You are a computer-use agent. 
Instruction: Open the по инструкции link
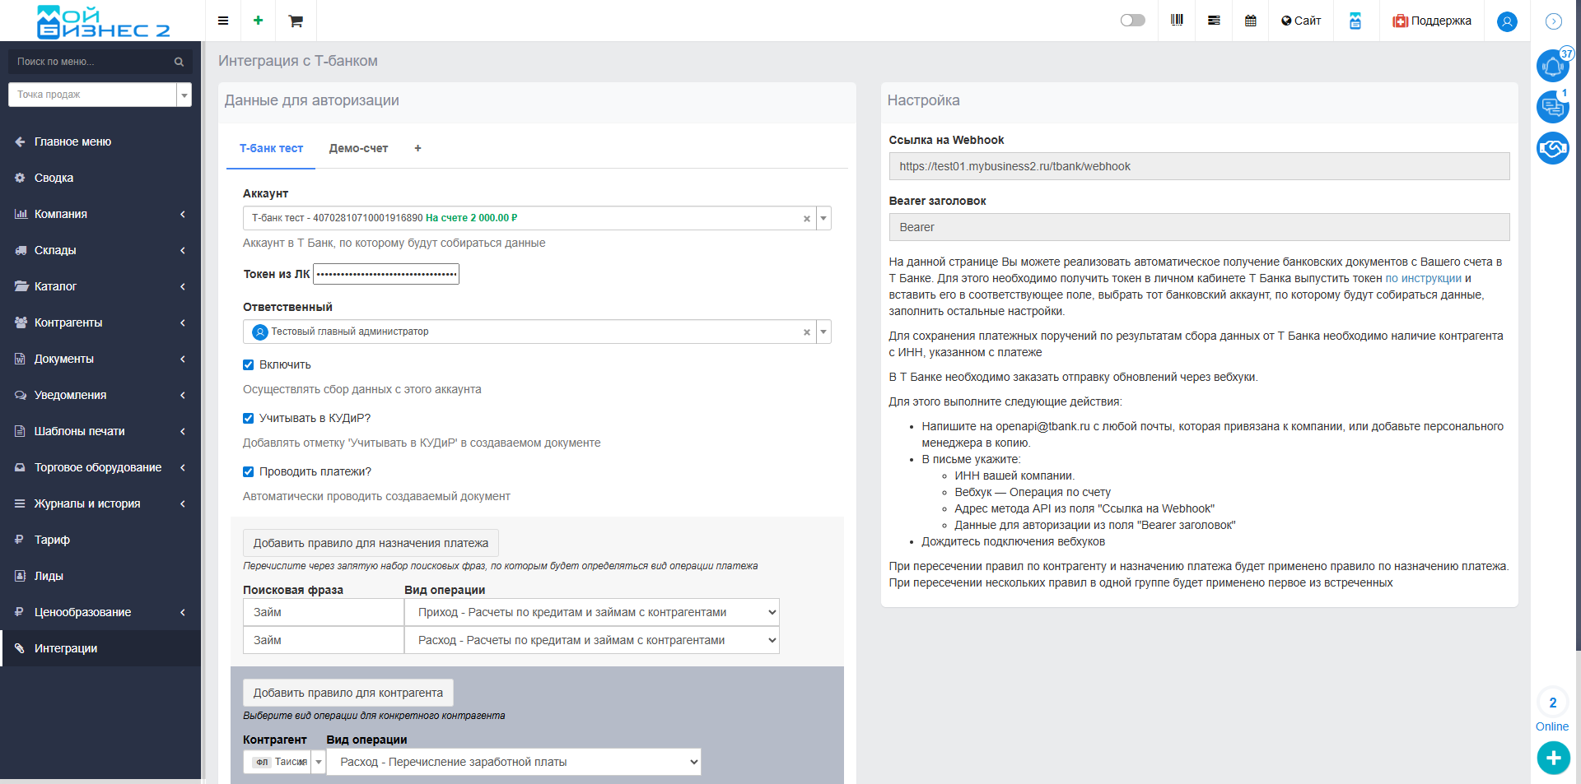click(x=1423, y=278)
